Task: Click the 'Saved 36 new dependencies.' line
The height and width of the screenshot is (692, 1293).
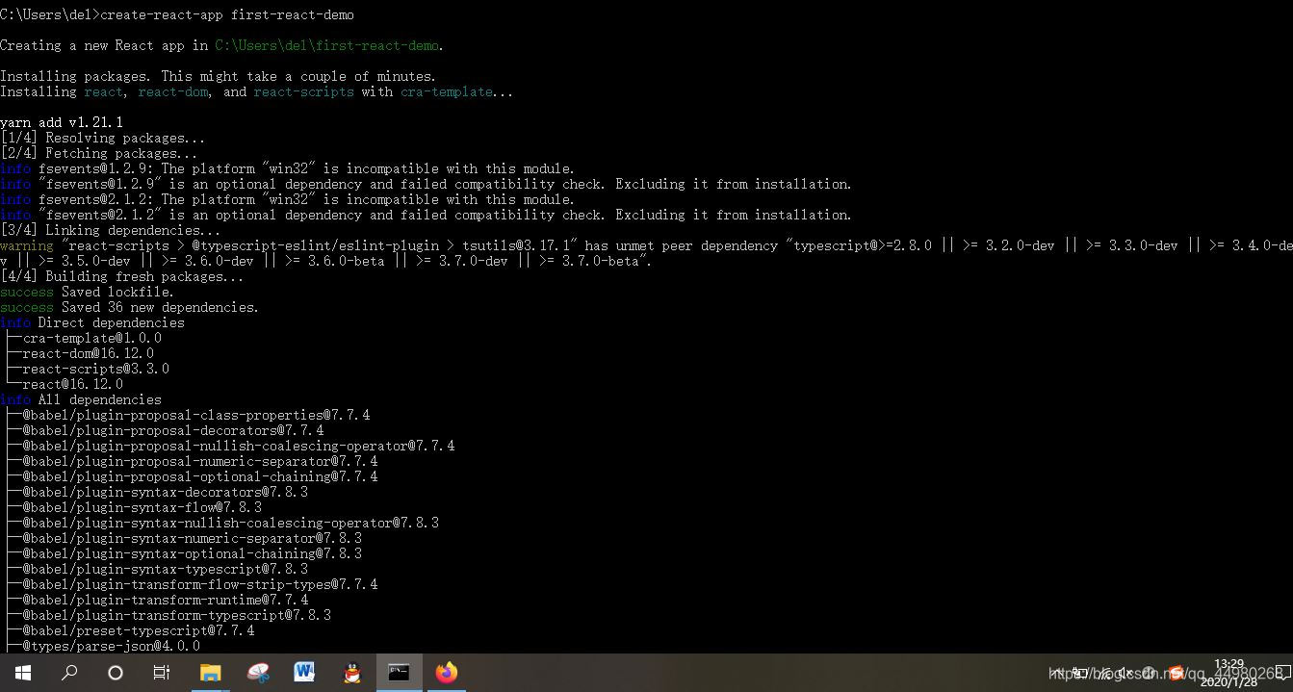Action: [x=130, y=307]
